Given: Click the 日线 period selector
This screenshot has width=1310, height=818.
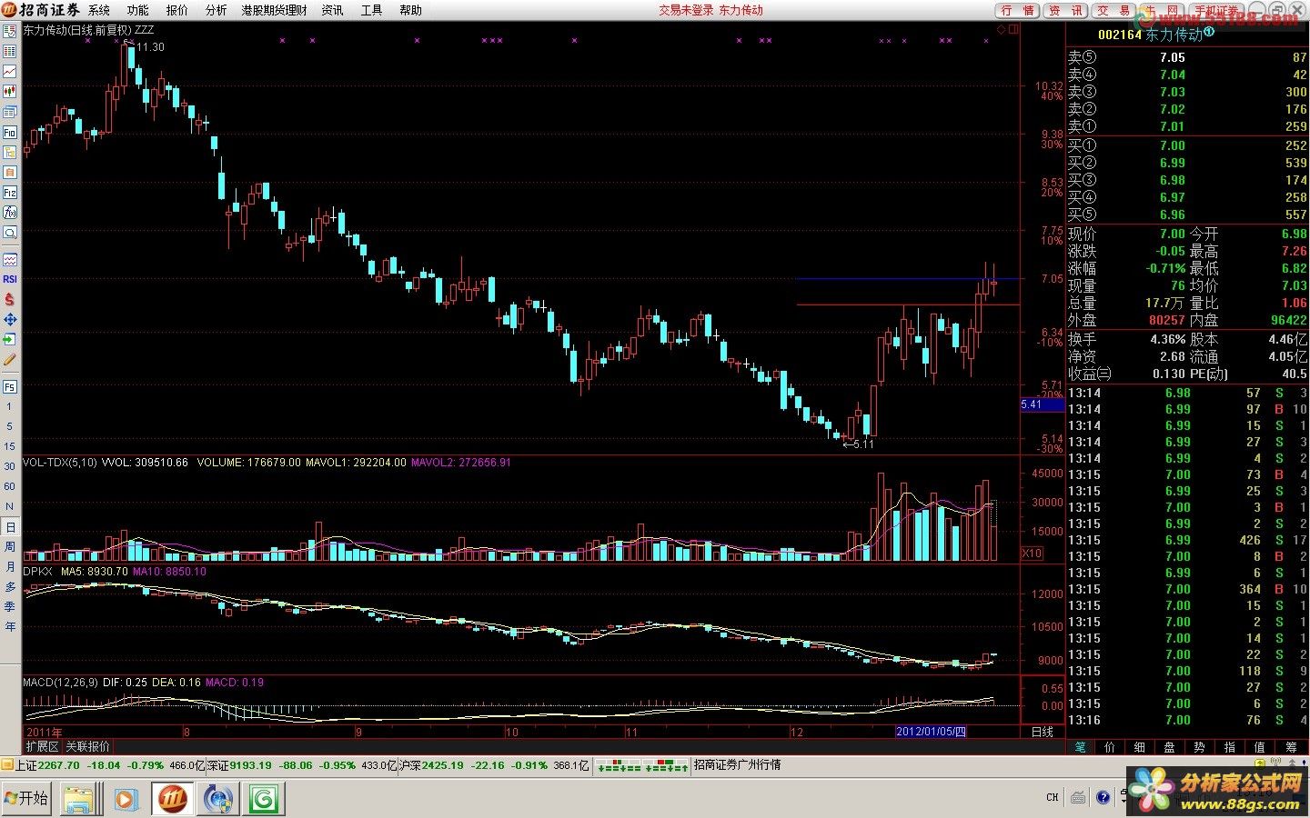Looking at the screenshot, I should coord(1042,732).
